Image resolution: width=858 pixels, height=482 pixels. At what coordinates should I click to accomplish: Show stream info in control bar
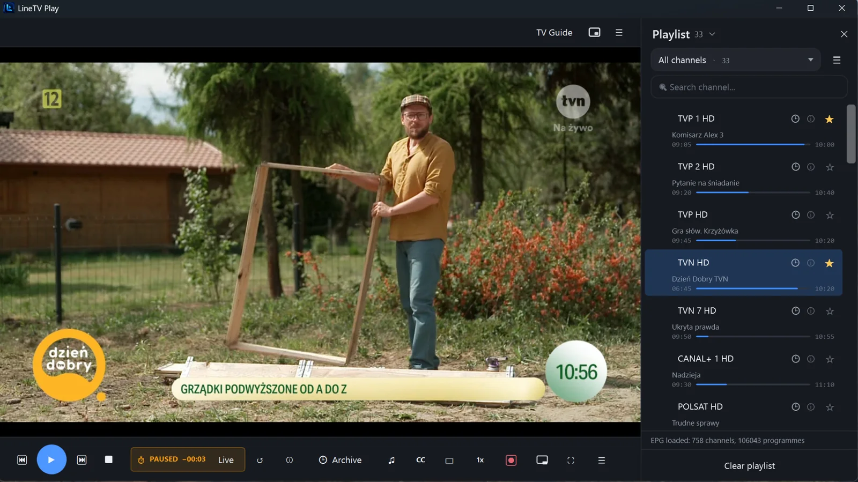(x=290, y=460)
